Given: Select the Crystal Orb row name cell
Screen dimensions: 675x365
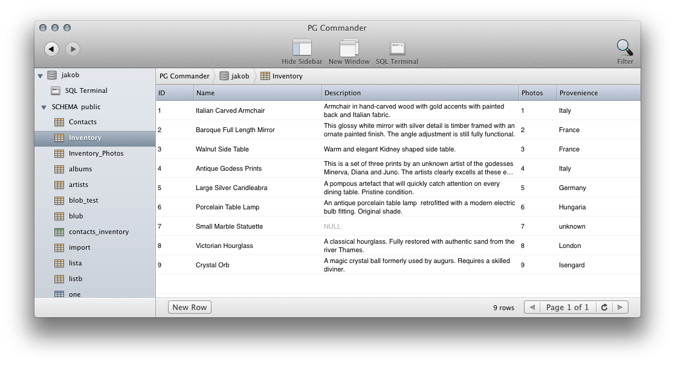Looking at the screenshot, I should [212, 265].
